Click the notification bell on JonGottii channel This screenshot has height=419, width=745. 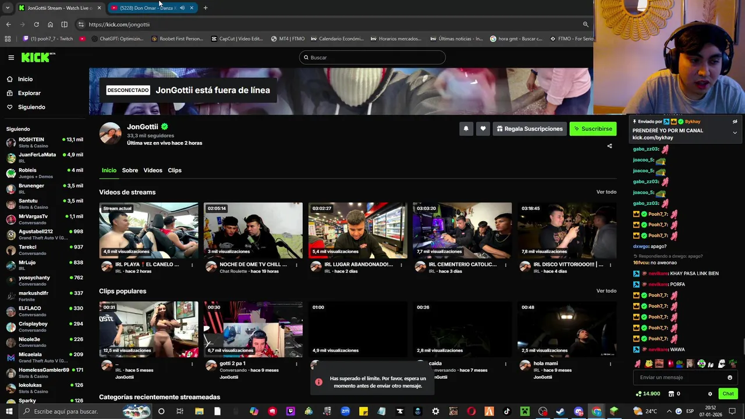[x=466, y=129]
